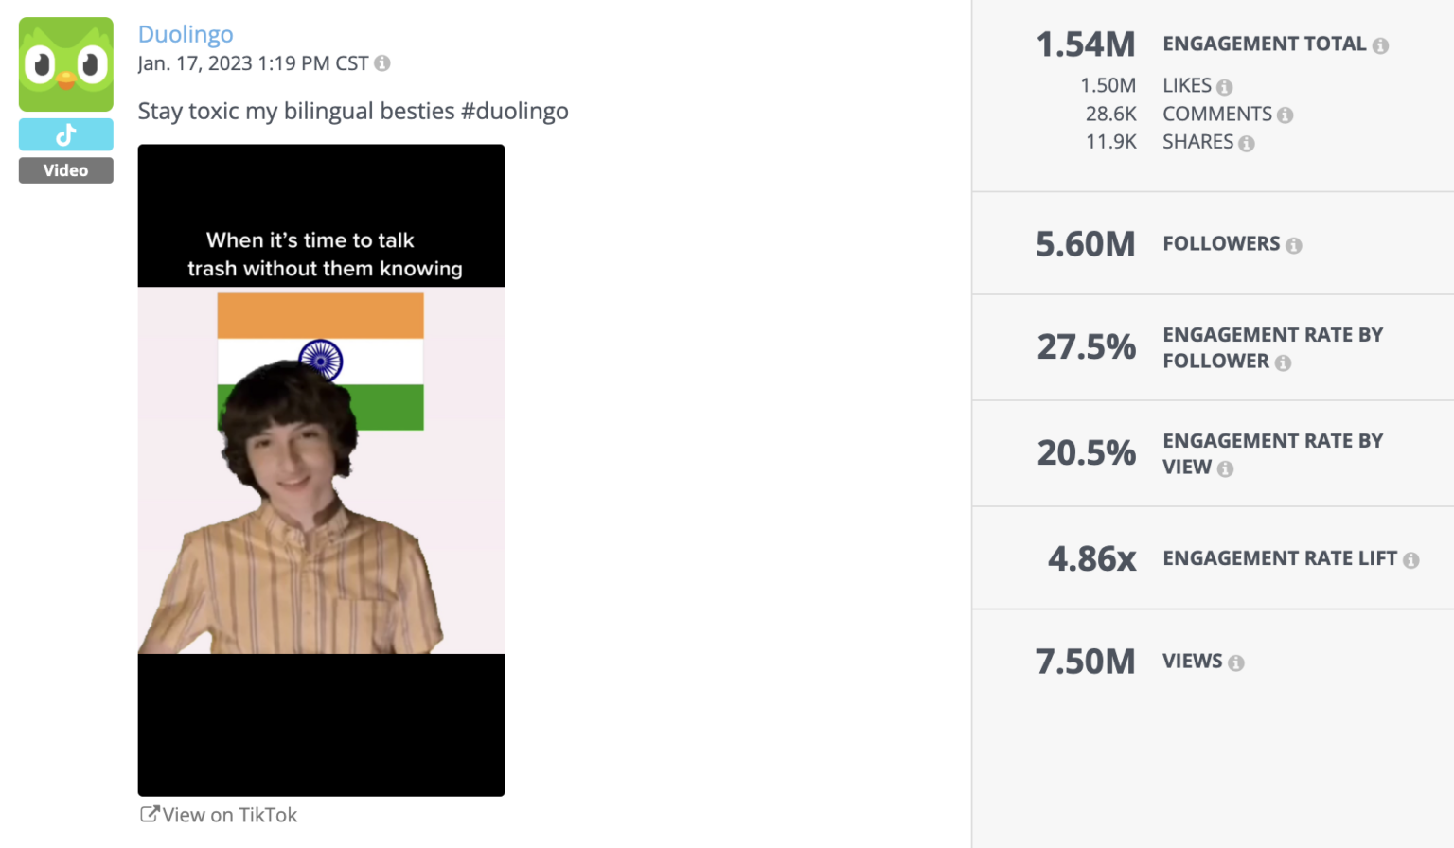
Task: Click the info icon beside Comments
Action: (x=1285, y=115)
